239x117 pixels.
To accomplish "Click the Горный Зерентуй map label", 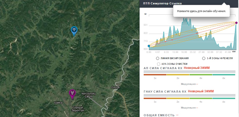I will click(x=78, y=109).
